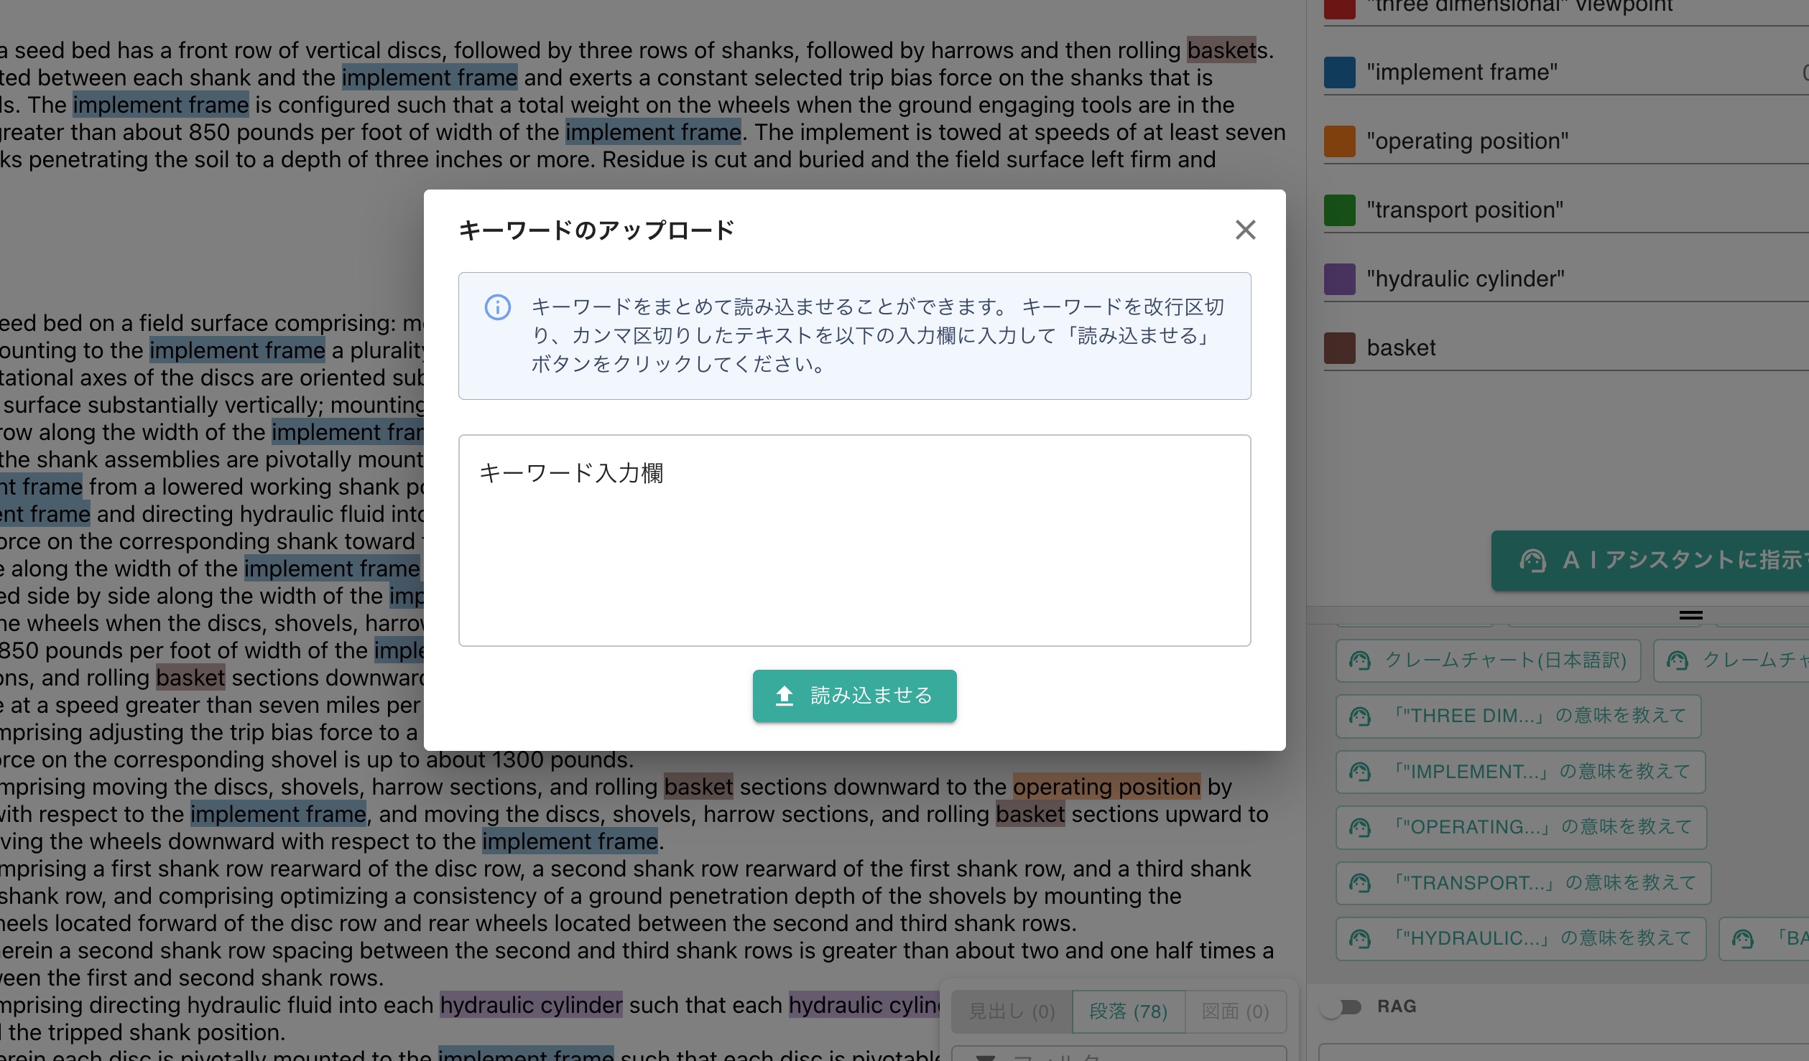Click the "operating position" keyword label

1467,141
